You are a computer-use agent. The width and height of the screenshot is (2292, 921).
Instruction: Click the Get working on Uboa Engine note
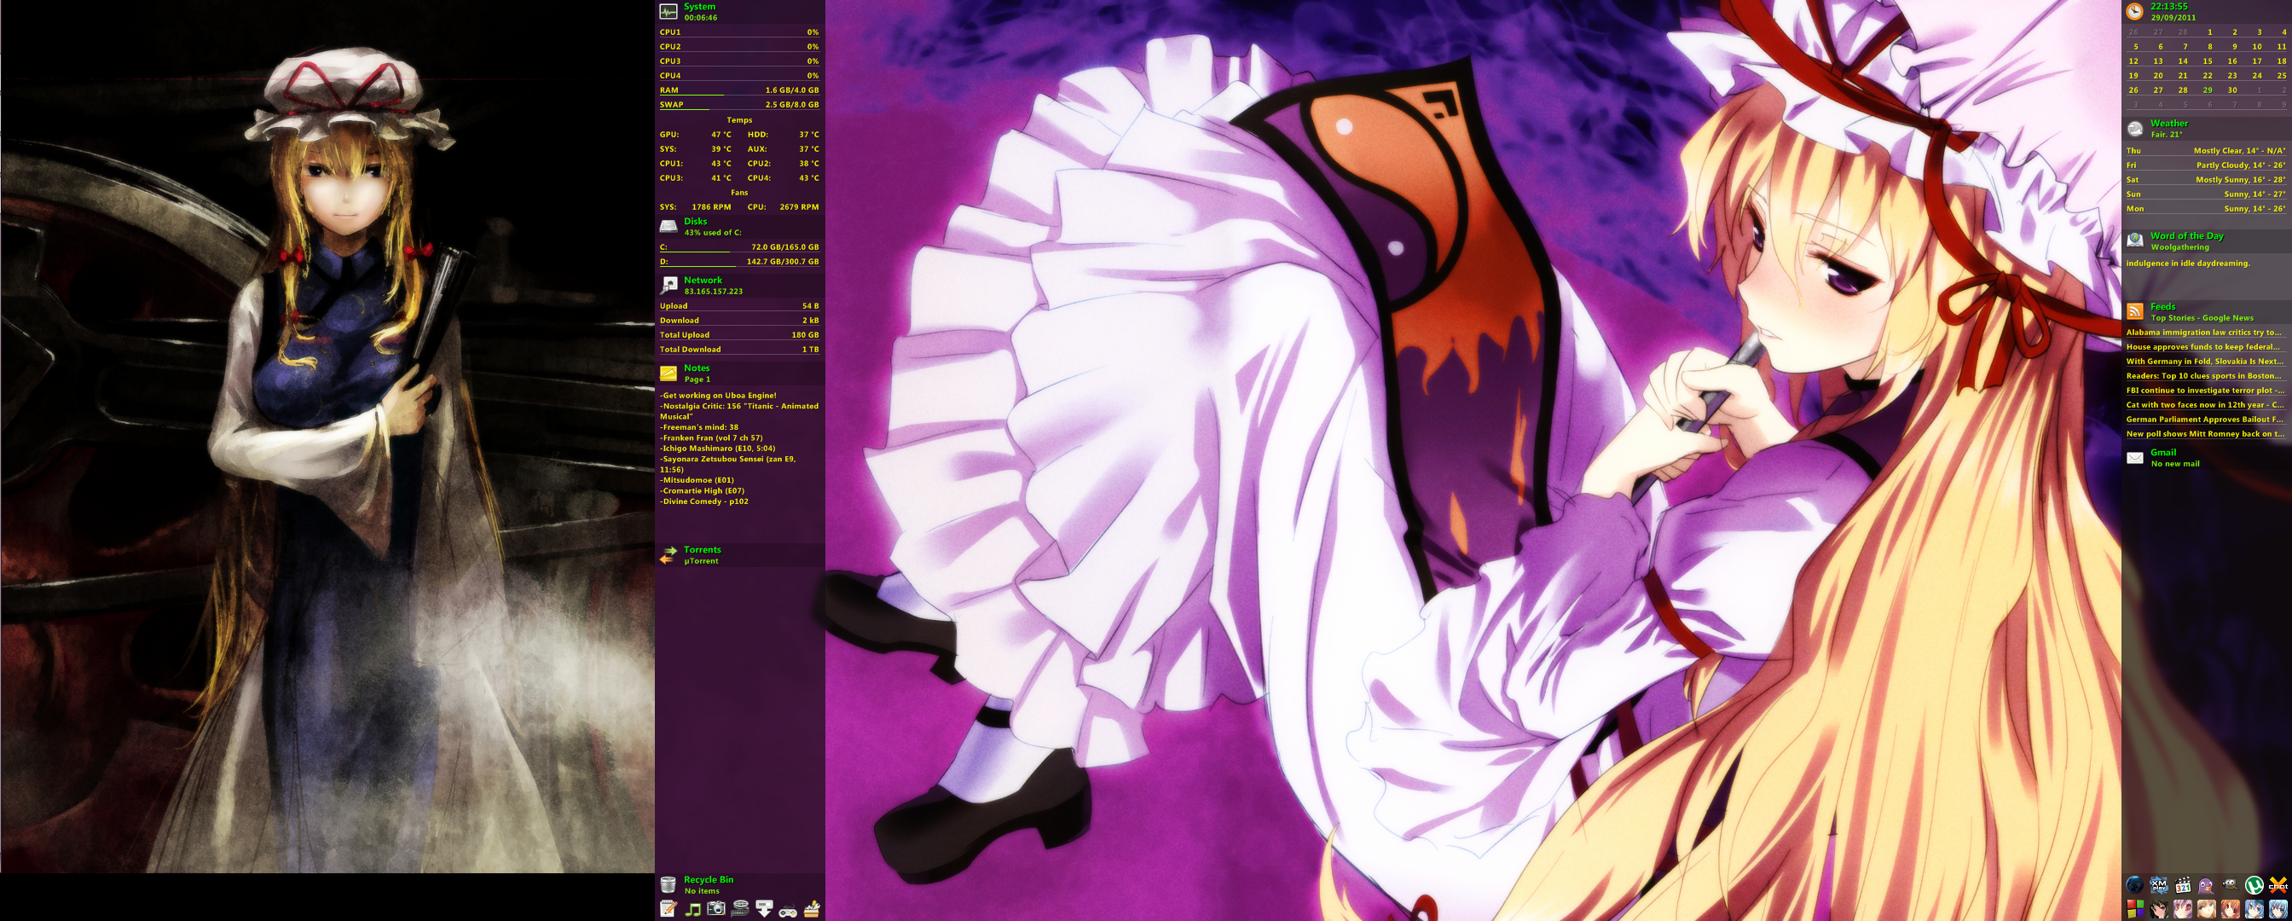tap(718, 395)
